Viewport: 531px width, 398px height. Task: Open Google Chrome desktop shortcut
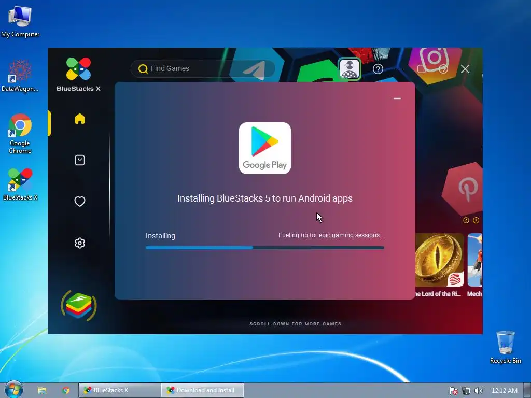[x=20, y=134]
